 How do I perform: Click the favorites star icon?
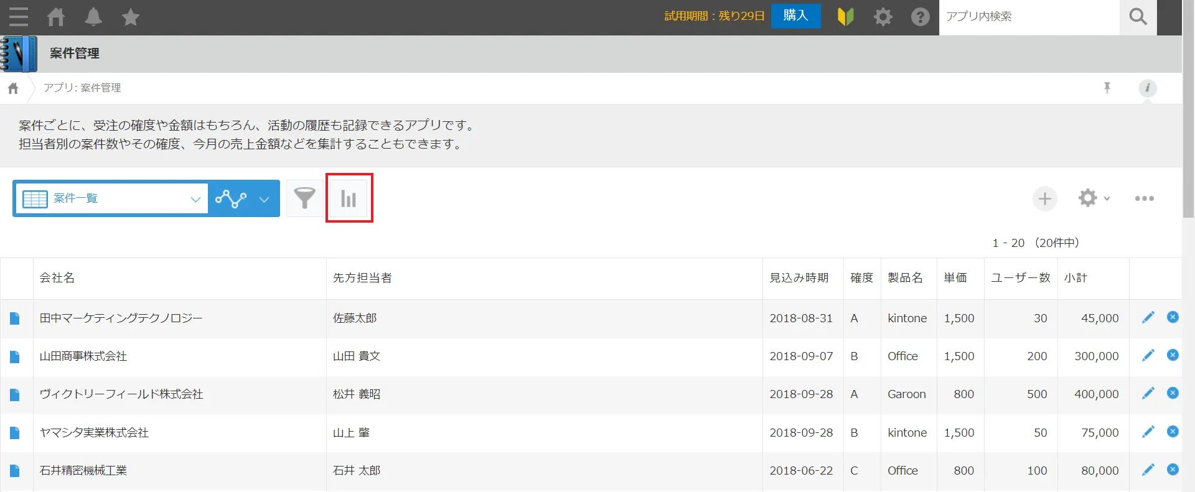point(131,17)
